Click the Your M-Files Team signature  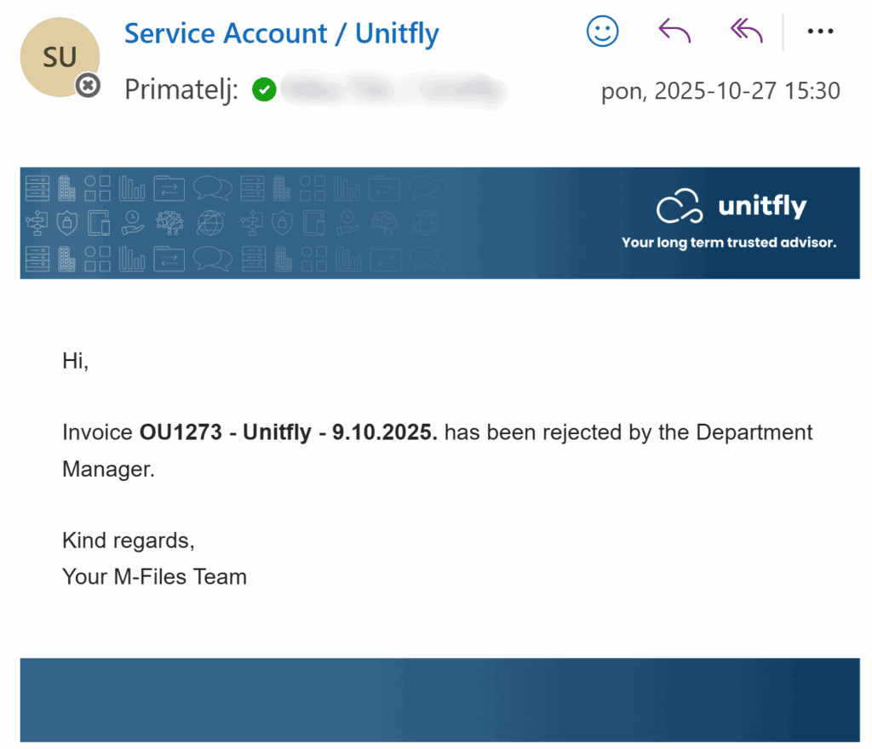(154, 576)
